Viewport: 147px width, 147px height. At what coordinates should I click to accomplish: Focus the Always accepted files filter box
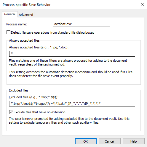click(72, 54)
